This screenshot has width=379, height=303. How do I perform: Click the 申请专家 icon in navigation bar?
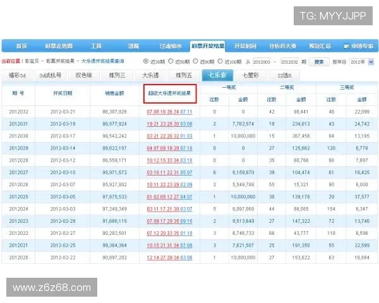click(x=346, y=46)
